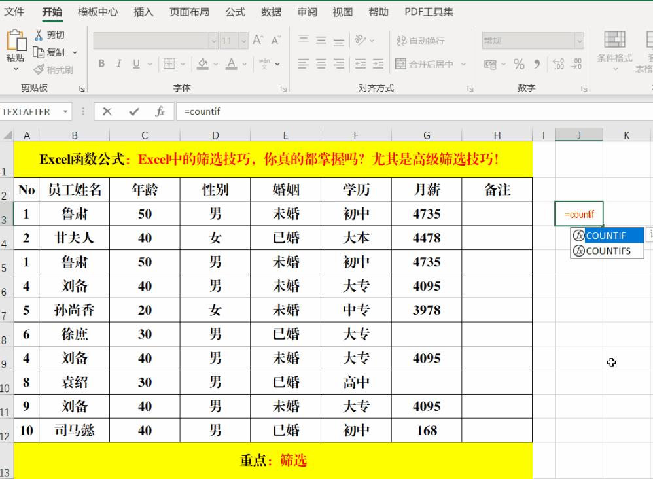Click the Copy (复制) icon
This screenshot has height=479, width=653.
click(x=38, y=52)
